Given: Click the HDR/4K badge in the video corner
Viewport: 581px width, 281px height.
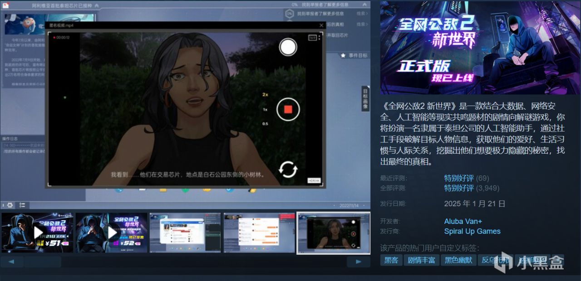Looking at the screenshot, I should click(x=314, y=180).
